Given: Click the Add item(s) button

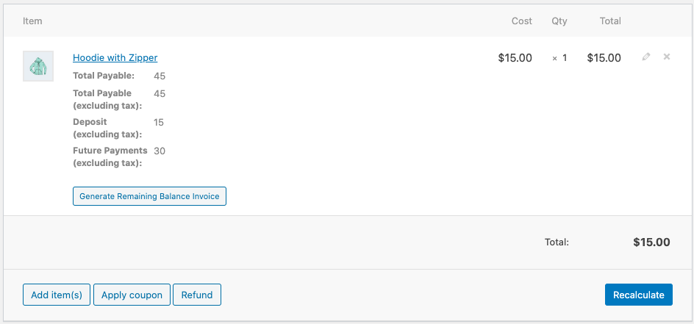Looking at the screenshot, I should (57, 295).
